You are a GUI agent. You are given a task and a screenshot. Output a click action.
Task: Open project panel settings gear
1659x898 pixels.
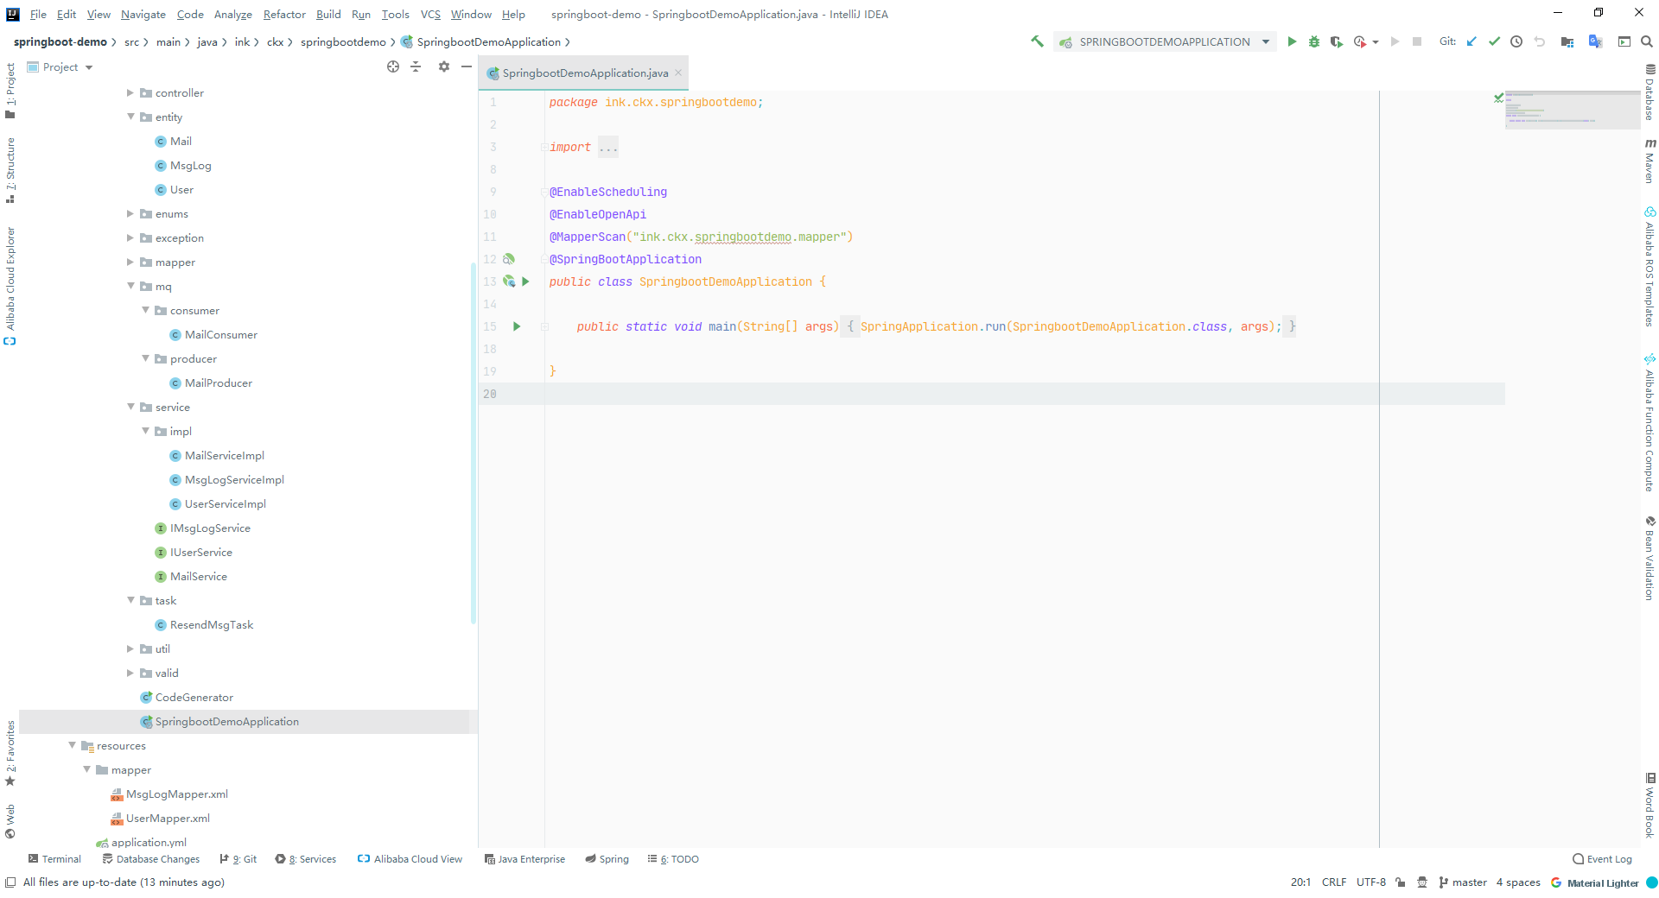pos(443,66)
